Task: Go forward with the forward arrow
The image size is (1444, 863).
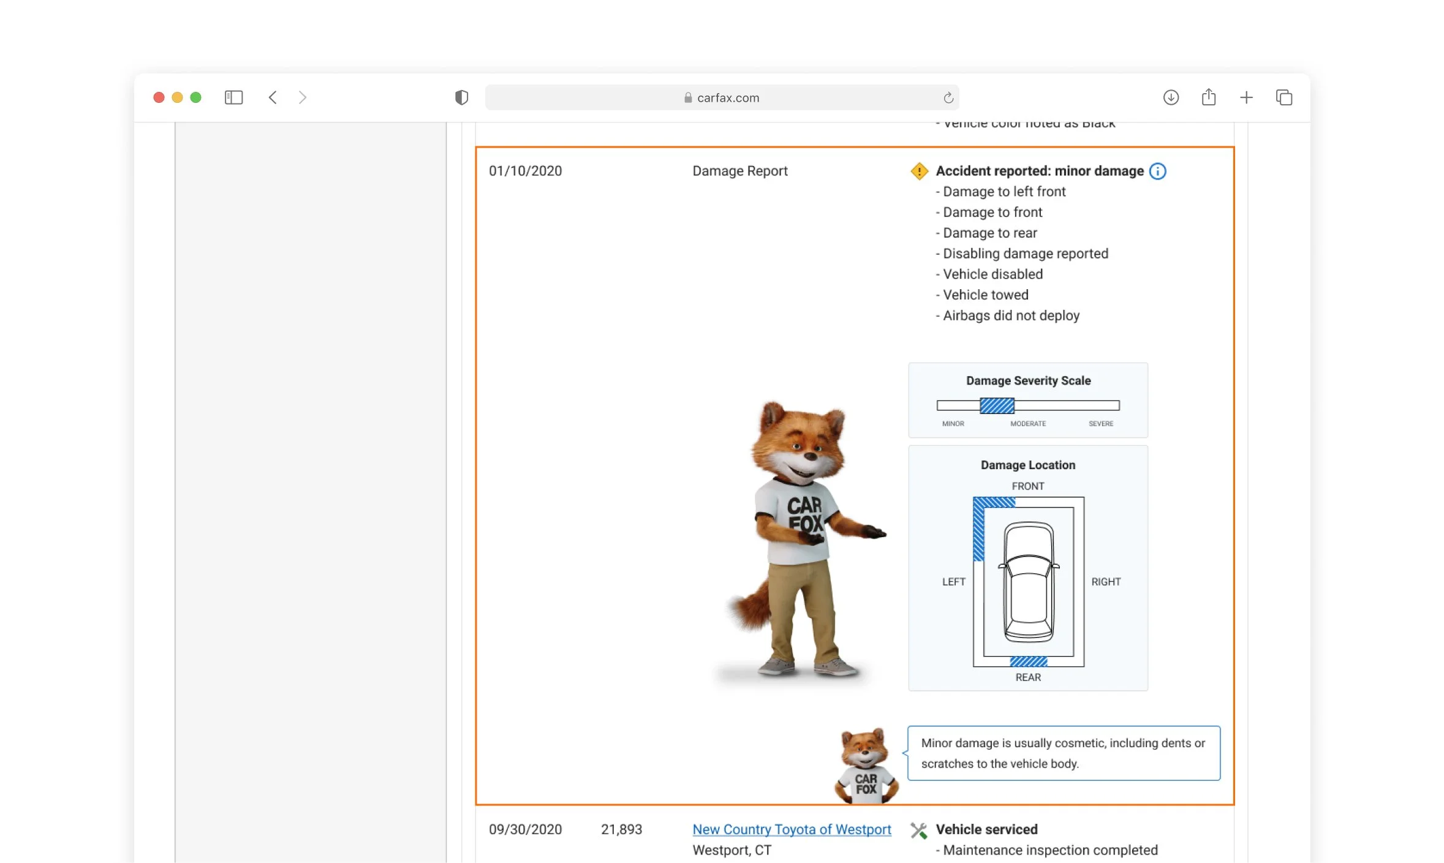Action: point(302,97)
